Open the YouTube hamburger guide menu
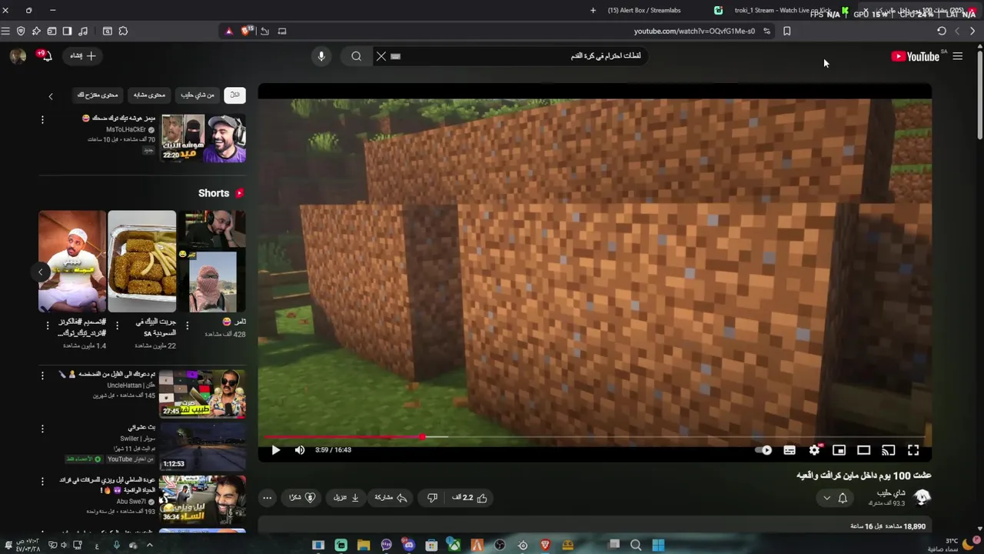The height and width of the screenshot is (554, 984). (x=958, y=56)
